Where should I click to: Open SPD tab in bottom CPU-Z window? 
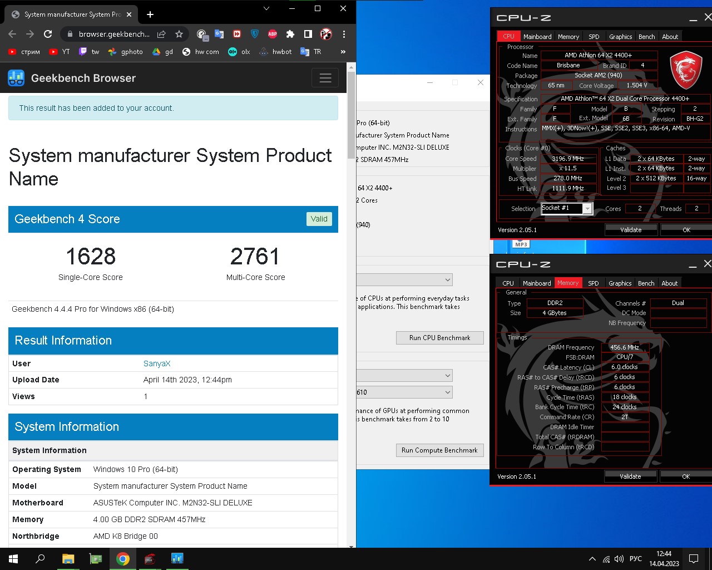[594, 283]
